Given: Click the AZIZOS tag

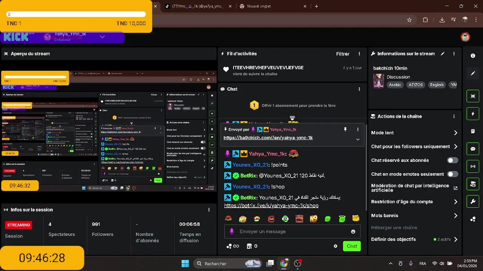Looking at the screenshot, I should (415, 85).
